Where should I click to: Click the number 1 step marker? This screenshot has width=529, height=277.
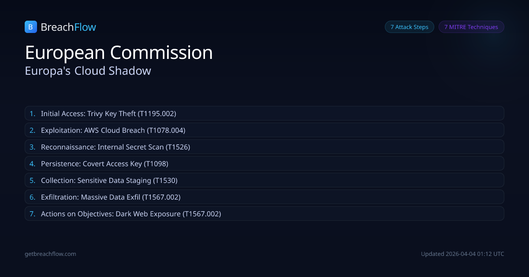click(x=32, y=113)
